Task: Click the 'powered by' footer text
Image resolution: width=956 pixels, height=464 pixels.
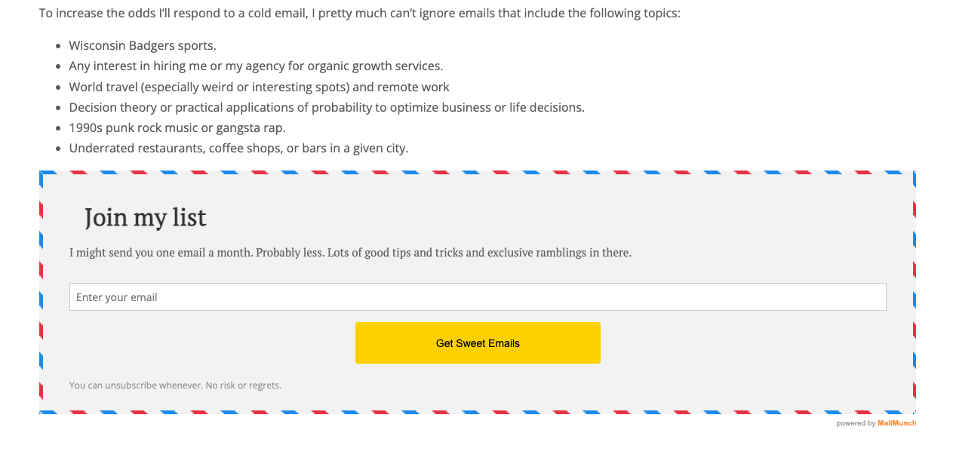Action: tap(856, 423)
